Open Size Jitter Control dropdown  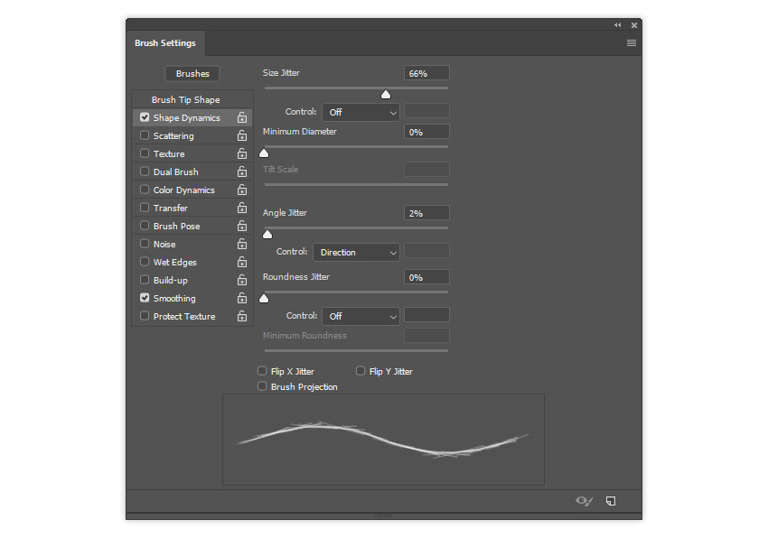click(361, 112)
